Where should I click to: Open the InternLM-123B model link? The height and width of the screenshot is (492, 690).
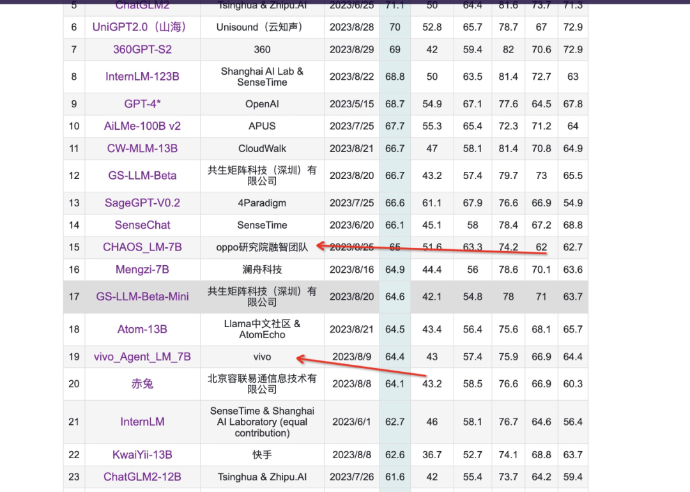point(142,77)
